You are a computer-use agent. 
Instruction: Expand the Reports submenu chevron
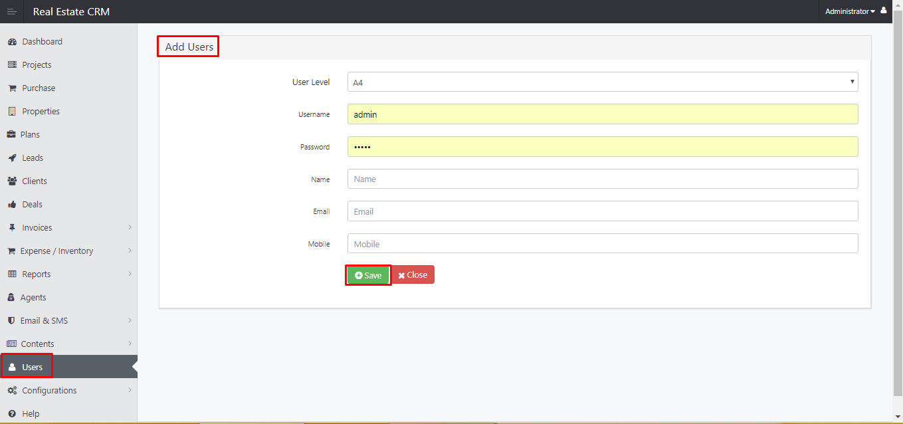pyautogui.click(x=130, y=274)
